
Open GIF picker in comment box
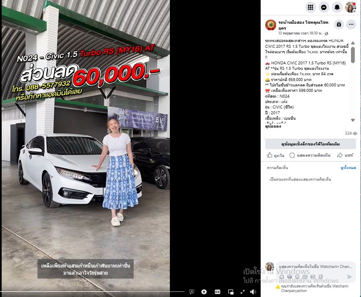[313, 277]
